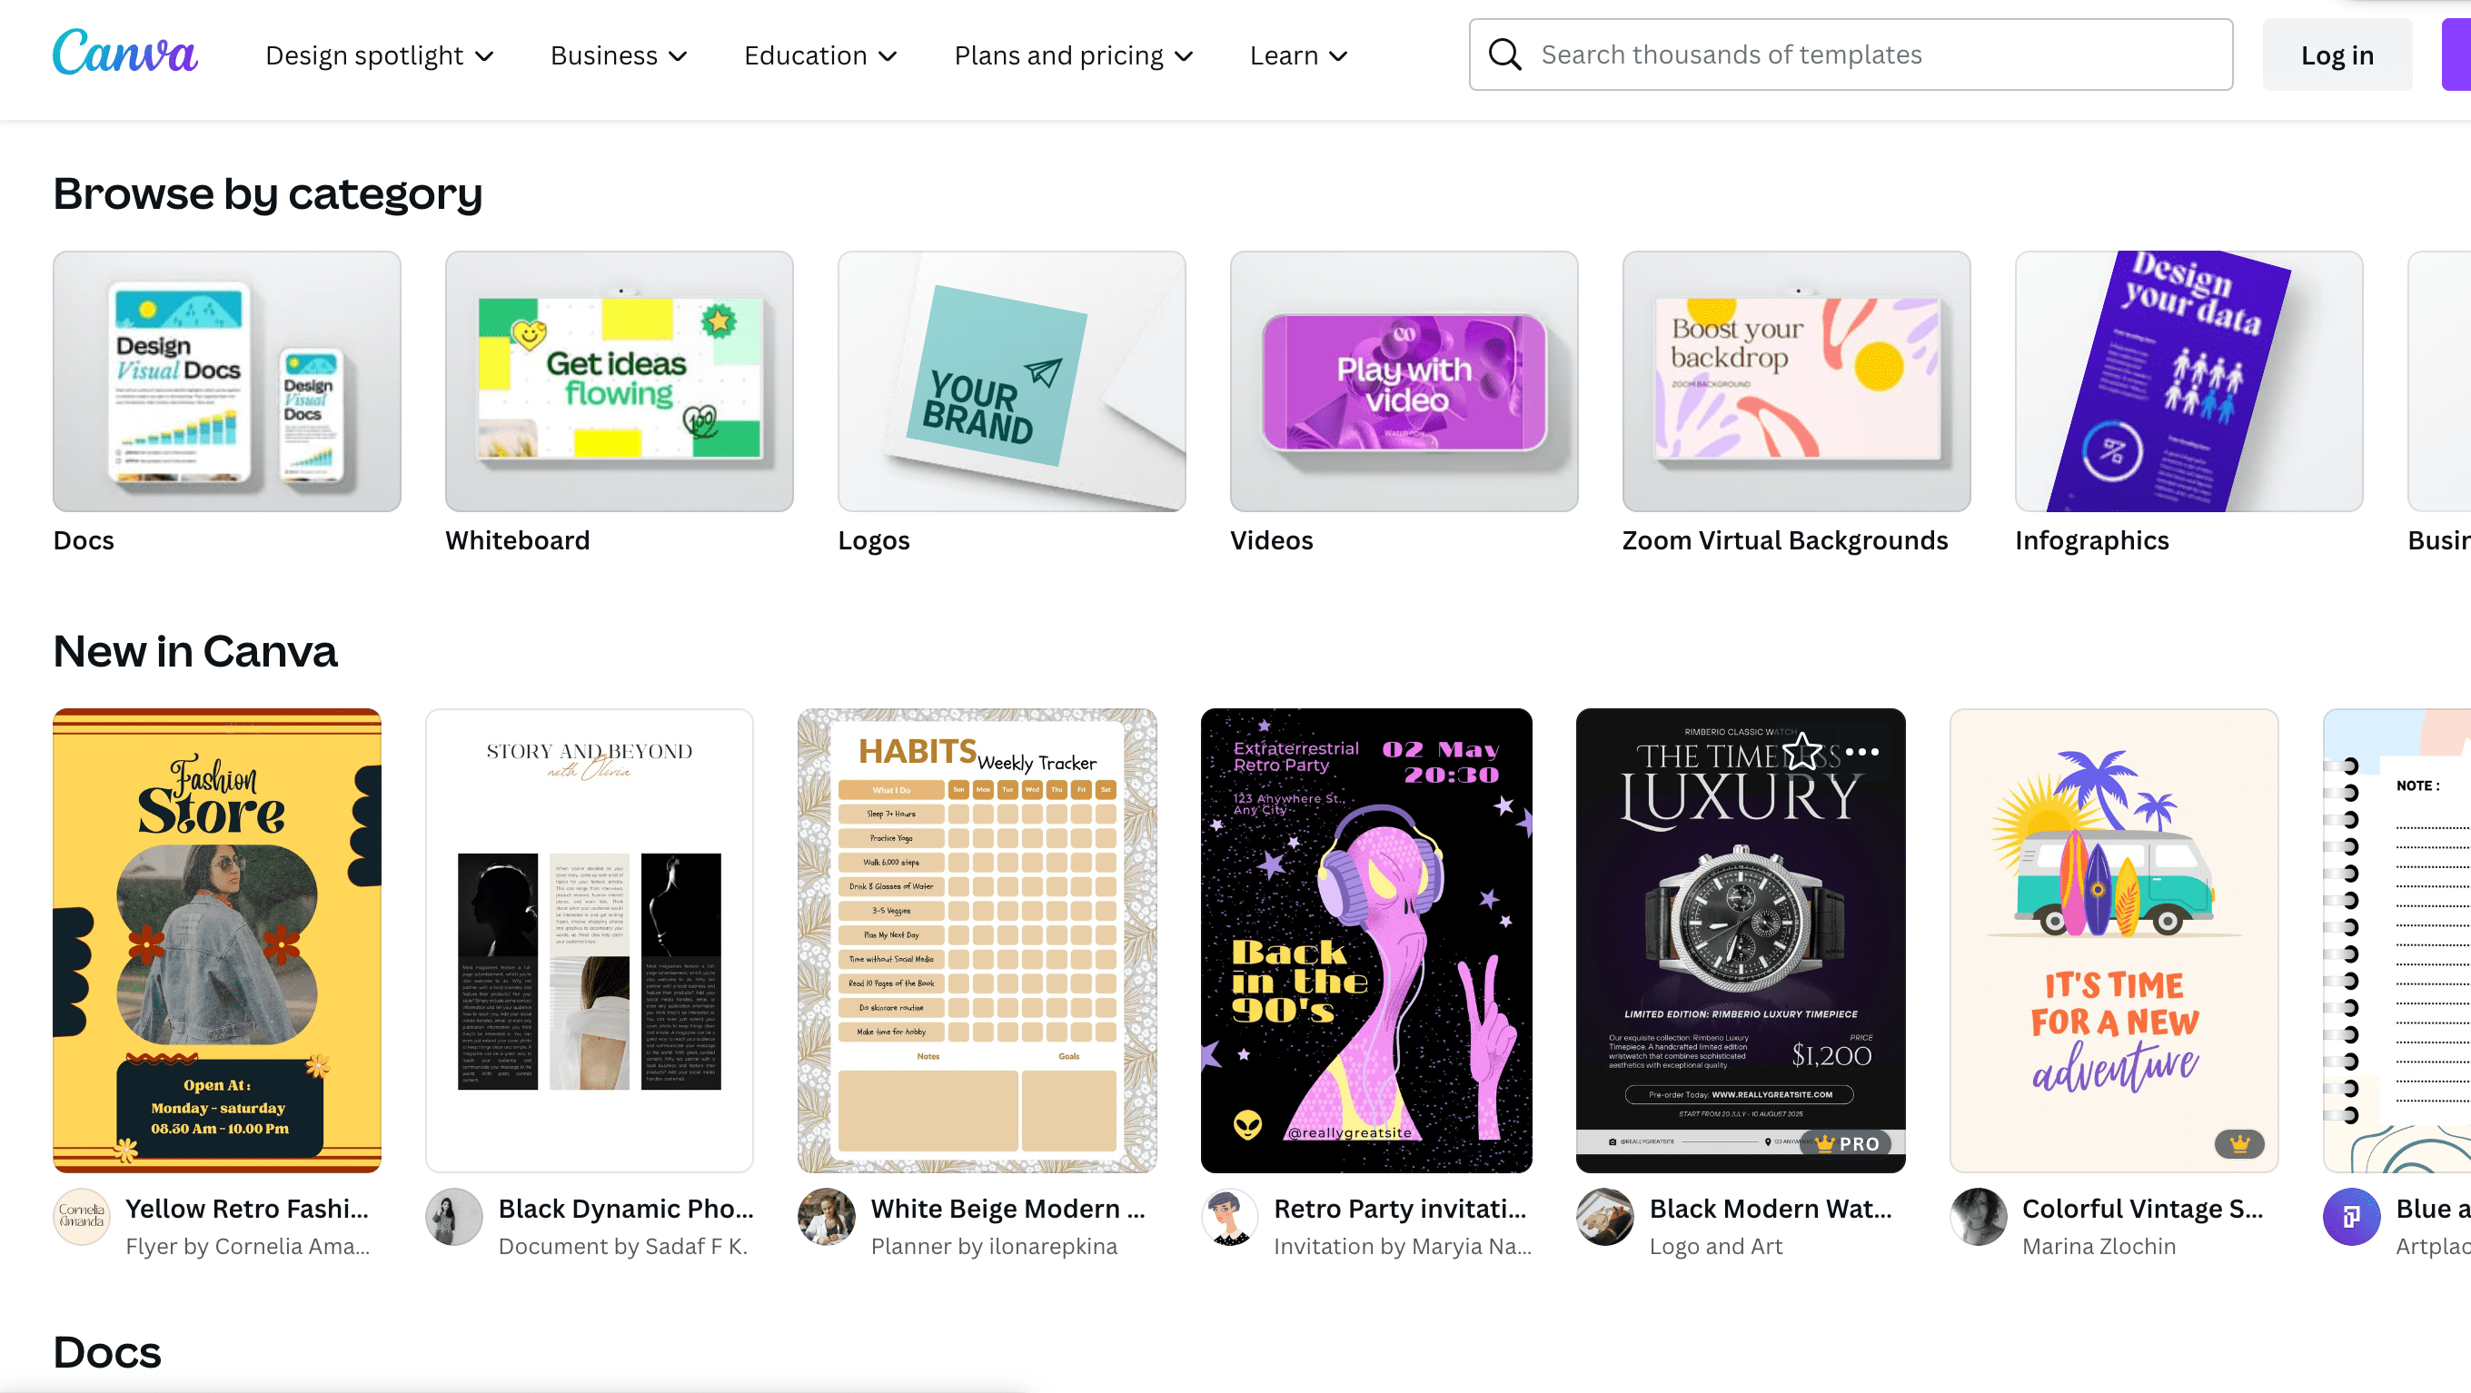Screen dimensions: 2471x1393
Task: Click the Marina Zlochin author text
Action: [x=2099, y=1246]
